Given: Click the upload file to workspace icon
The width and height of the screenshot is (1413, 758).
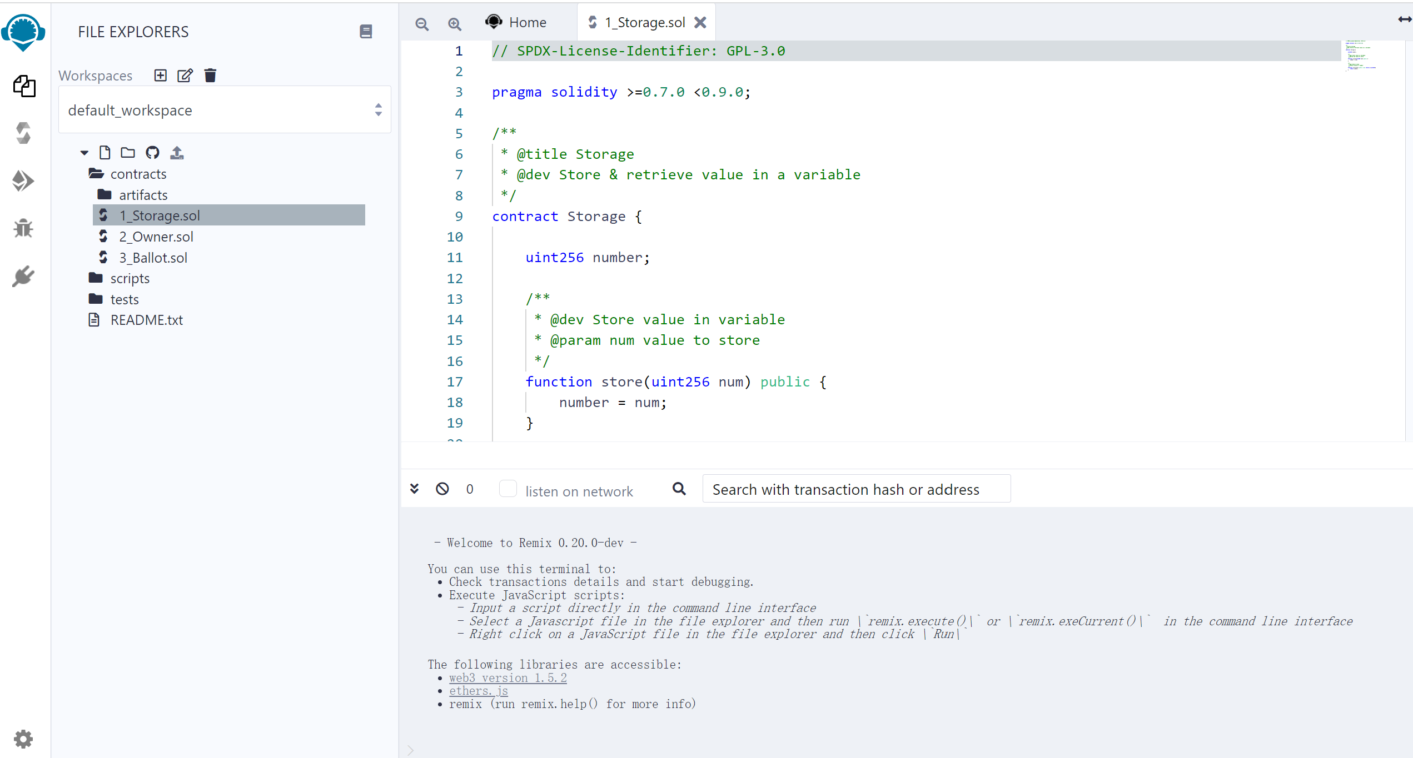Looking at the screenshot, I should click(177, 152).
